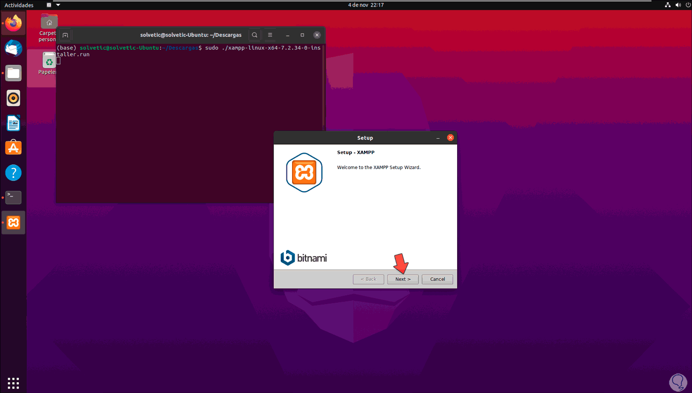Click the terminal search icon
The image size is (692, 393).
pos(255,35)
